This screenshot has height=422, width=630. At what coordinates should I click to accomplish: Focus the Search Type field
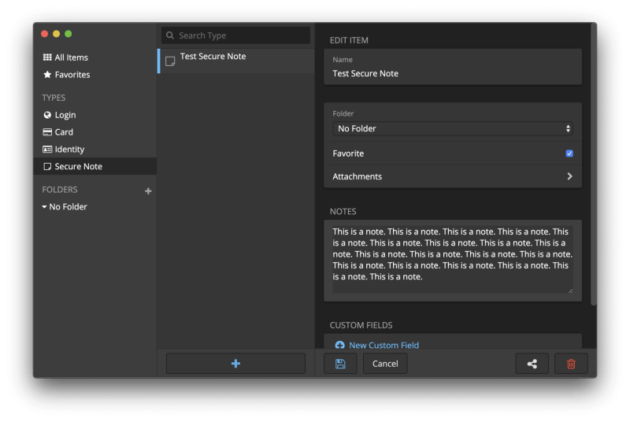click(235, 35)
